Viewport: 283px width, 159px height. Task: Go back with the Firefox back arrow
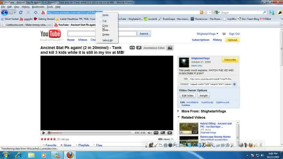click(x=4, y=12)
